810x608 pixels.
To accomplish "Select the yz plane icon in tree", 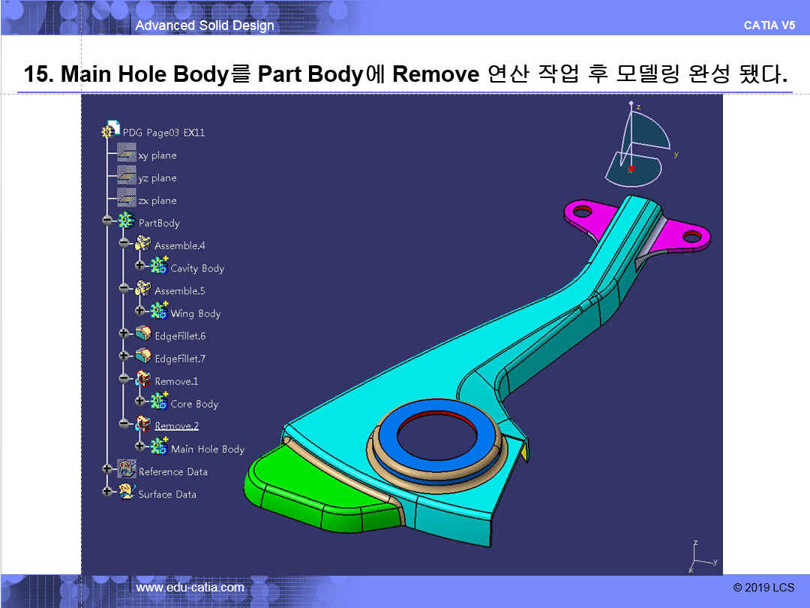I will coord(126,176).
